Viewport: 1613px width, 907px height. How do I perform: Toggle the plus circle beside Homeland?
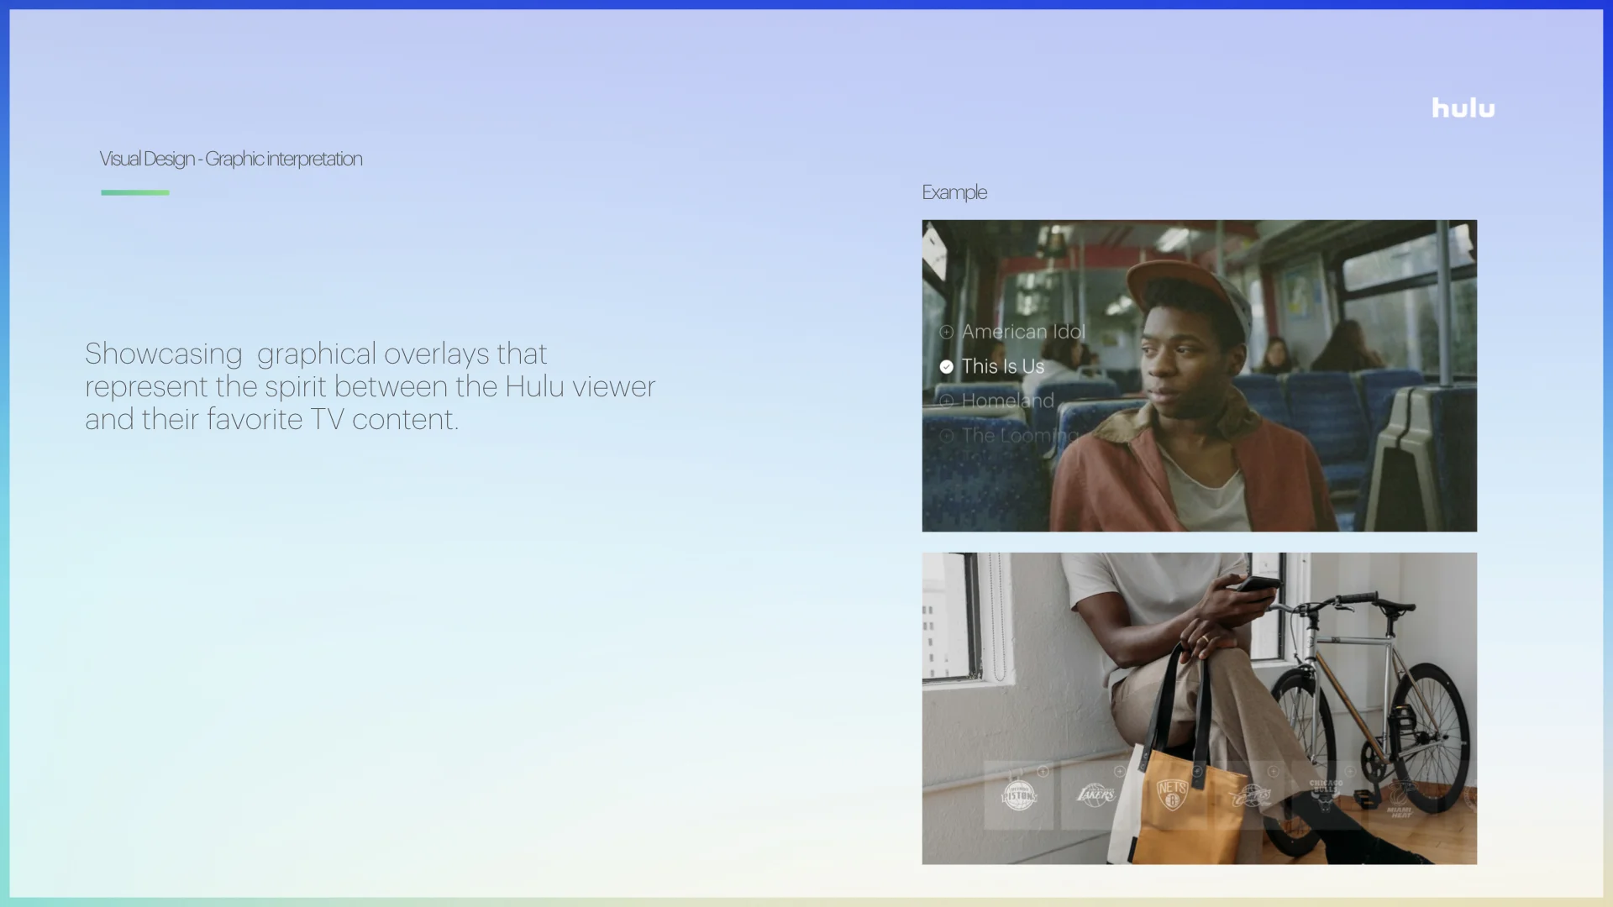click(x=947, y=401)
